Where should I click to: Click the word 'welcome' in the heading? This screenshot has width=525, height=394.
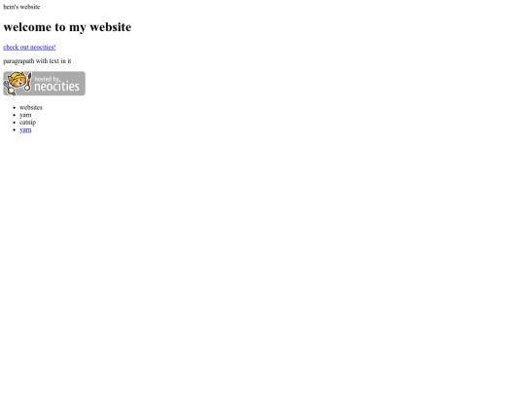click(x=27, y=27)
